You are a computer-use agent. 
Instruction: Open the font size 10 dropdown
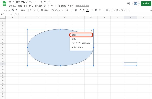[69, 10]
